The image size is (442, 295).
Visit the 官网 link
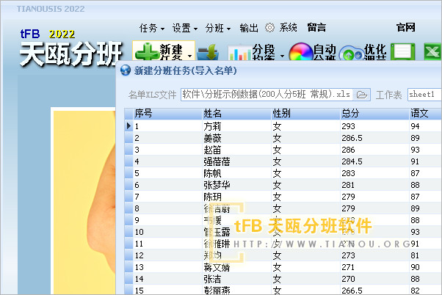pyautogui.click(x=405, y=28)
